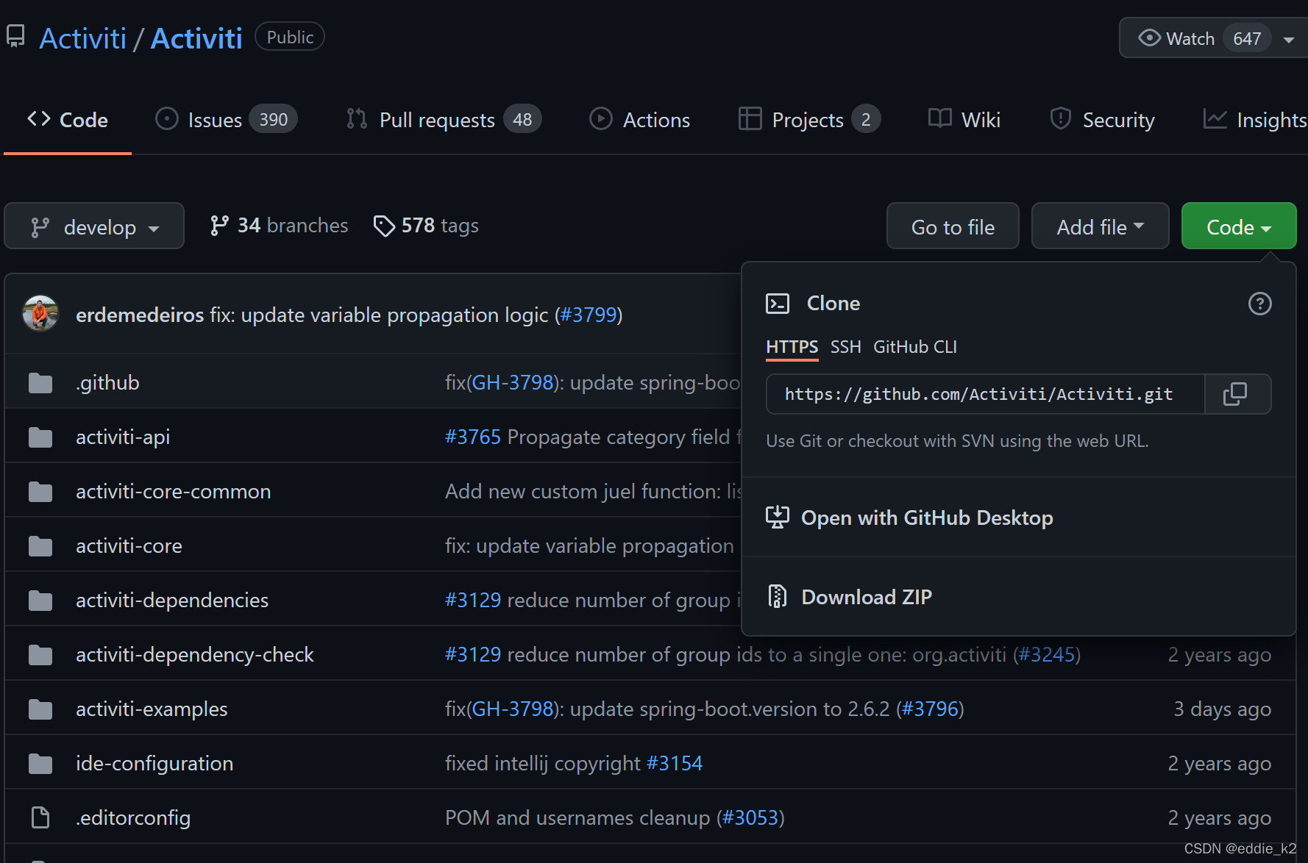Open the activiti-core-common folder
This screenshot has height=863, width=1308.
[173, 492]
